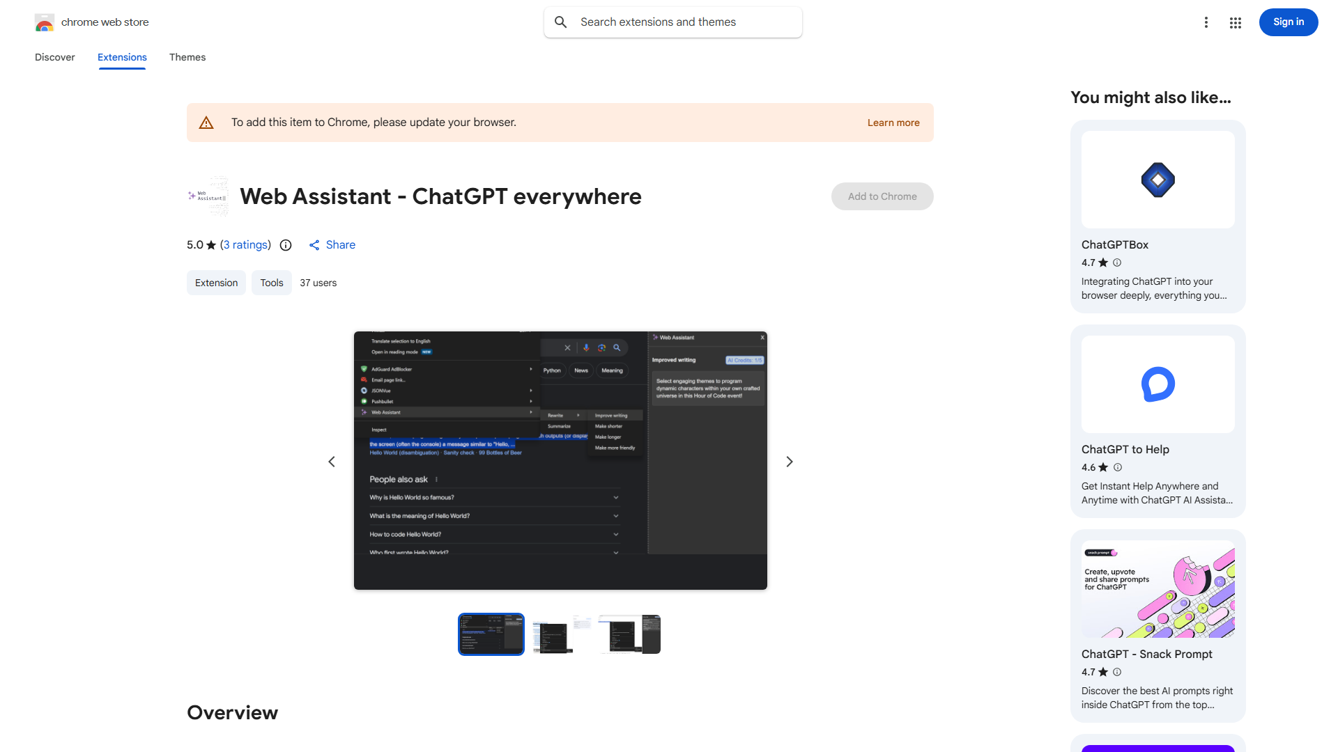Viewport: 1338px width, 752px height.
Task: Click the info icon beside ChatGPTBox rating
Action: coord(1117,263)
